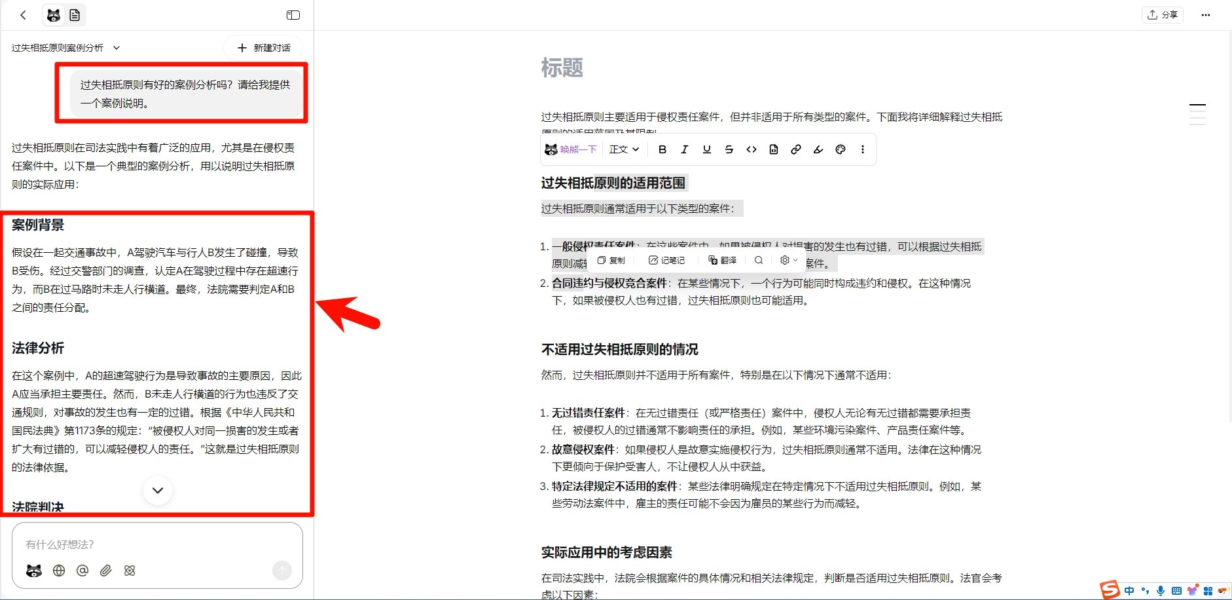Insert a link using the chain icon

(x=795, y=149)
